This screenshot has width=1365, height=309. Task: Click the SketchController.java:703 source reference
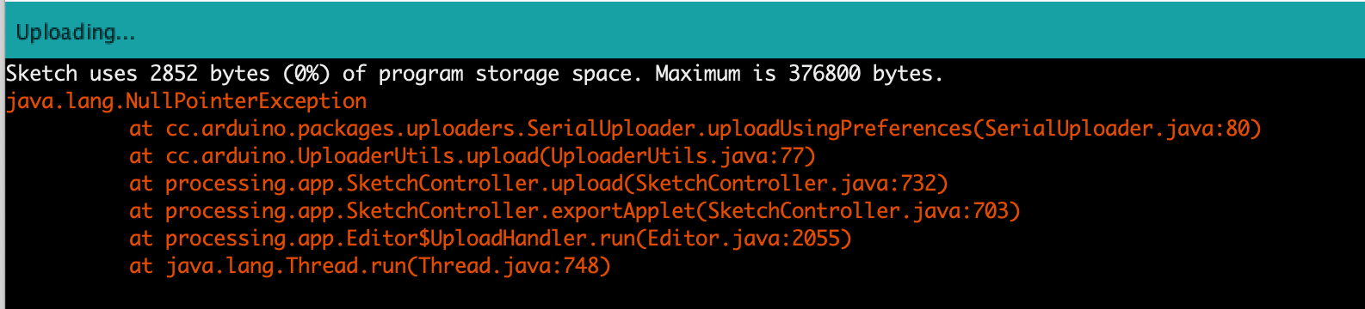[858, 211]
